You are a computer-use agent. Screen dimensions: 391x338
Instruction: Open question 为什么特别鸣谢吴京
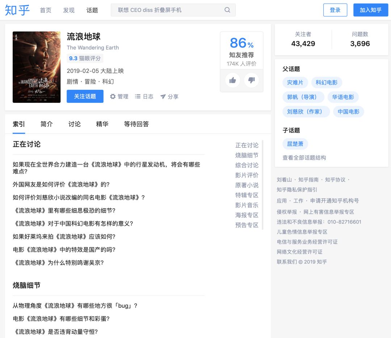pyautogui.click(x=58, y=263)
